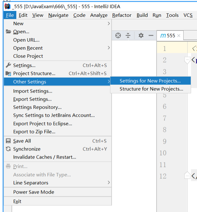Select Sync Settings to JetBrains Account...
This screenshot has width=197, height=212.
(58, 115)
